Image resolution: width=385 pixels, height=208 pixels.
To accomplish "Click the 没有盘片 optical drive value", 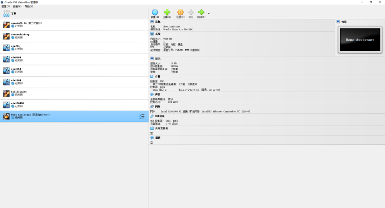I will (188, 84).
